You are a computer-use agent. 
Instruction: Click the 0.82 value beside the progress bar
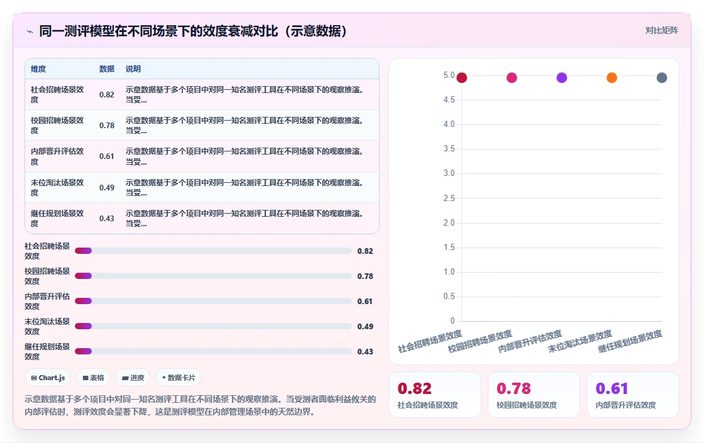(365, 251)
